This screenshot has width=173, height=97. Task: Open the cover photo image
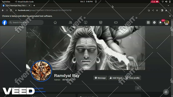[x=85, y=48]
